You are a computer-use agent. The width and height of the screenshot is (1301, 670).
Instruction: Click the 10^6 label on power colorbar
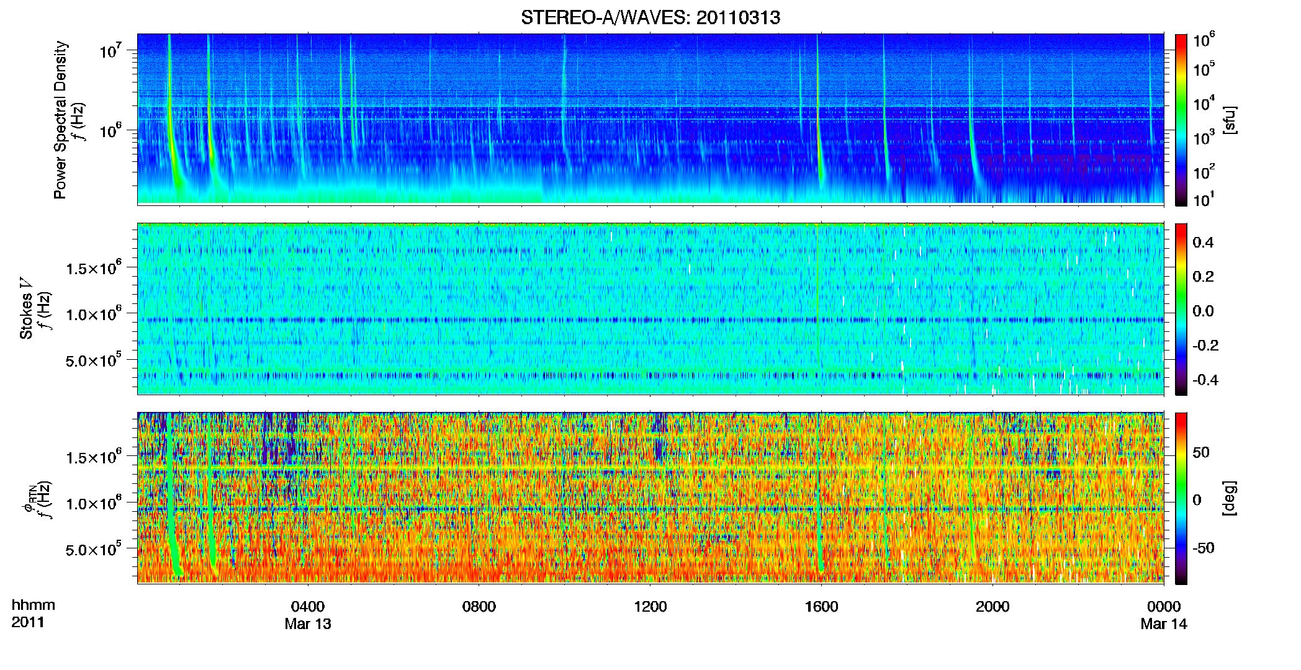[x=1204, y=40]
